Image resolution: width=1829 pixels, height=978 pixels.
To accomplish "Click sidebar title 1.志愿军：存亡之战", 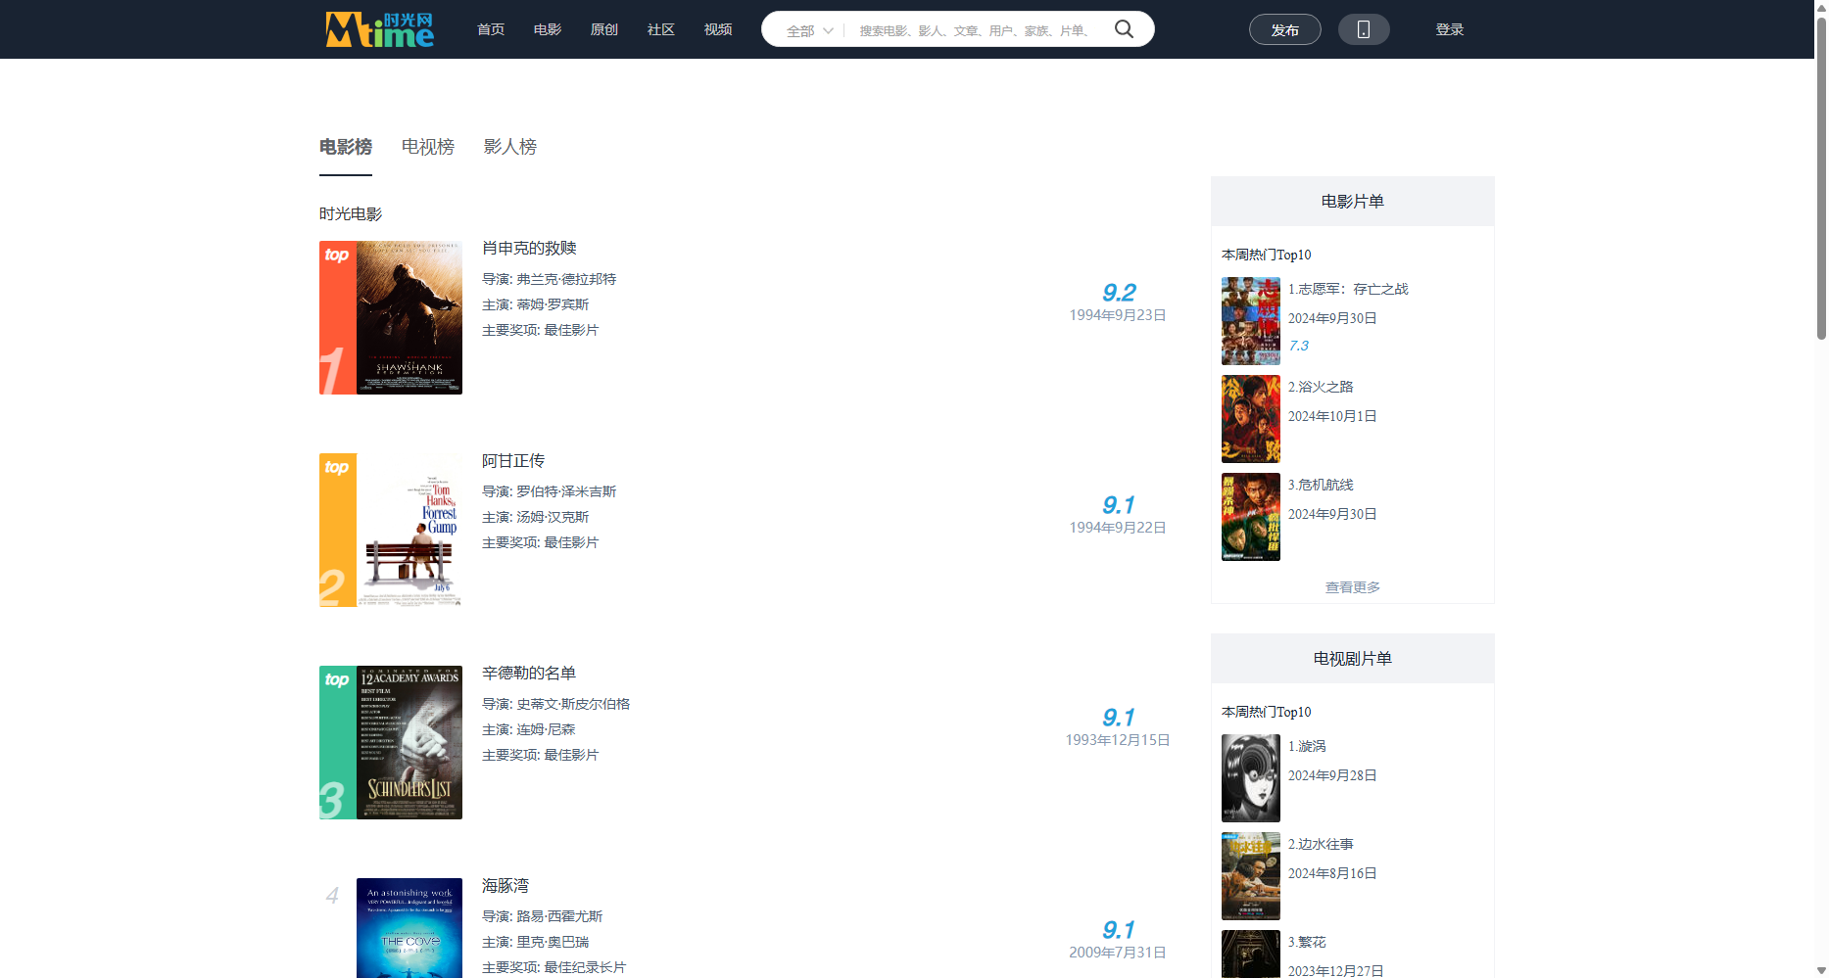I will point(1348,289).
